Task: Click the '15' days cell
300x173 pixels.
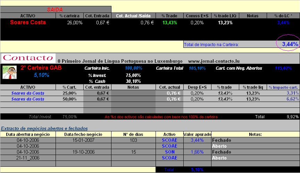Action: (x=133, y=152)
